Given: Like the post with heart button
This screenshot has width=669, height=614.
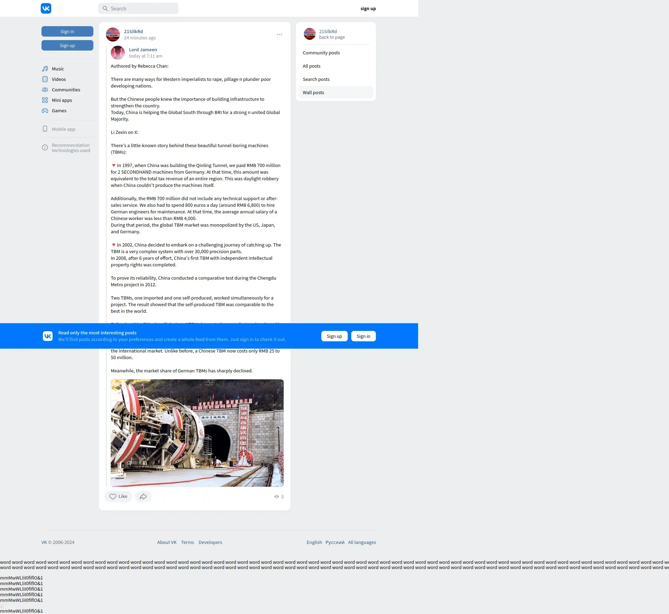Looking at the screenshot, I should coord(118,496).
